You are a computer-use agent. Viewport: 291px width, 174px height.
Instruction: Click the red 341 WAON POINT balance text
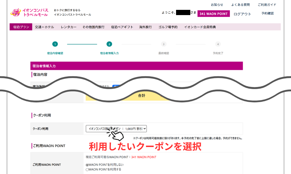144,157
